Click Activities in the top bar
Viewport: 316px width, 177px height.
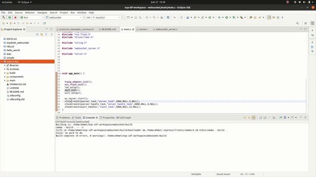pyautogui.click(x=7, y=2)
